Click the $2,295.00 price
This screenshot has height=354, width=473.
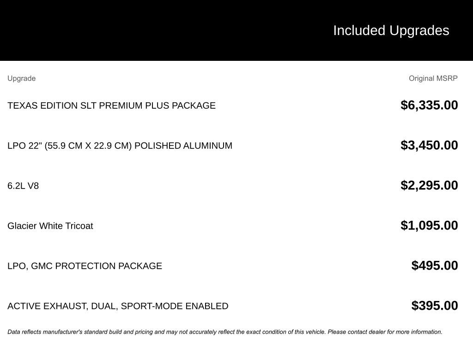pos(429,185)
